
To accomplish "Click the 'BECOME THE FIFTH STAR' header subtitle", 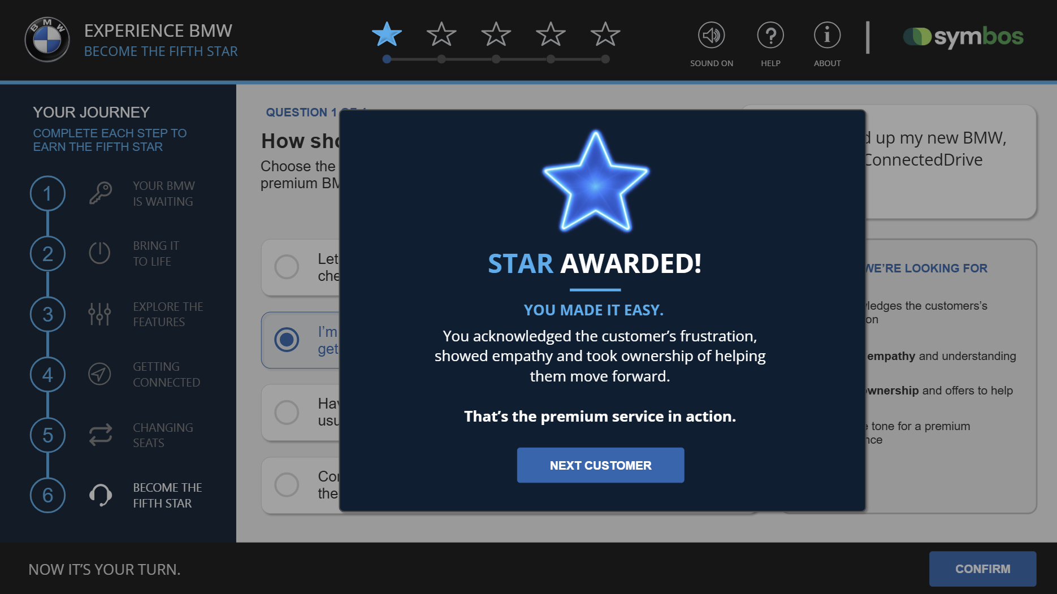I will click(x=161, y=51).
